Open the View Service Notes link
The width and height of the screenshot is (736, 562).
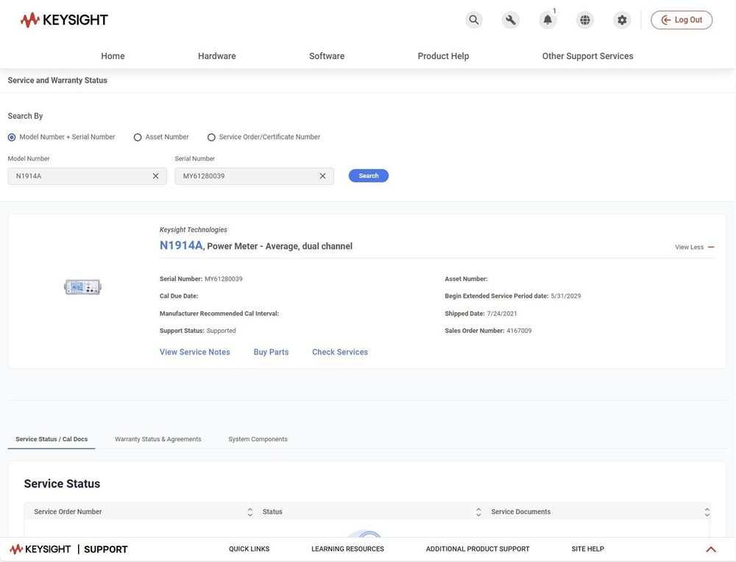[194, 352]
